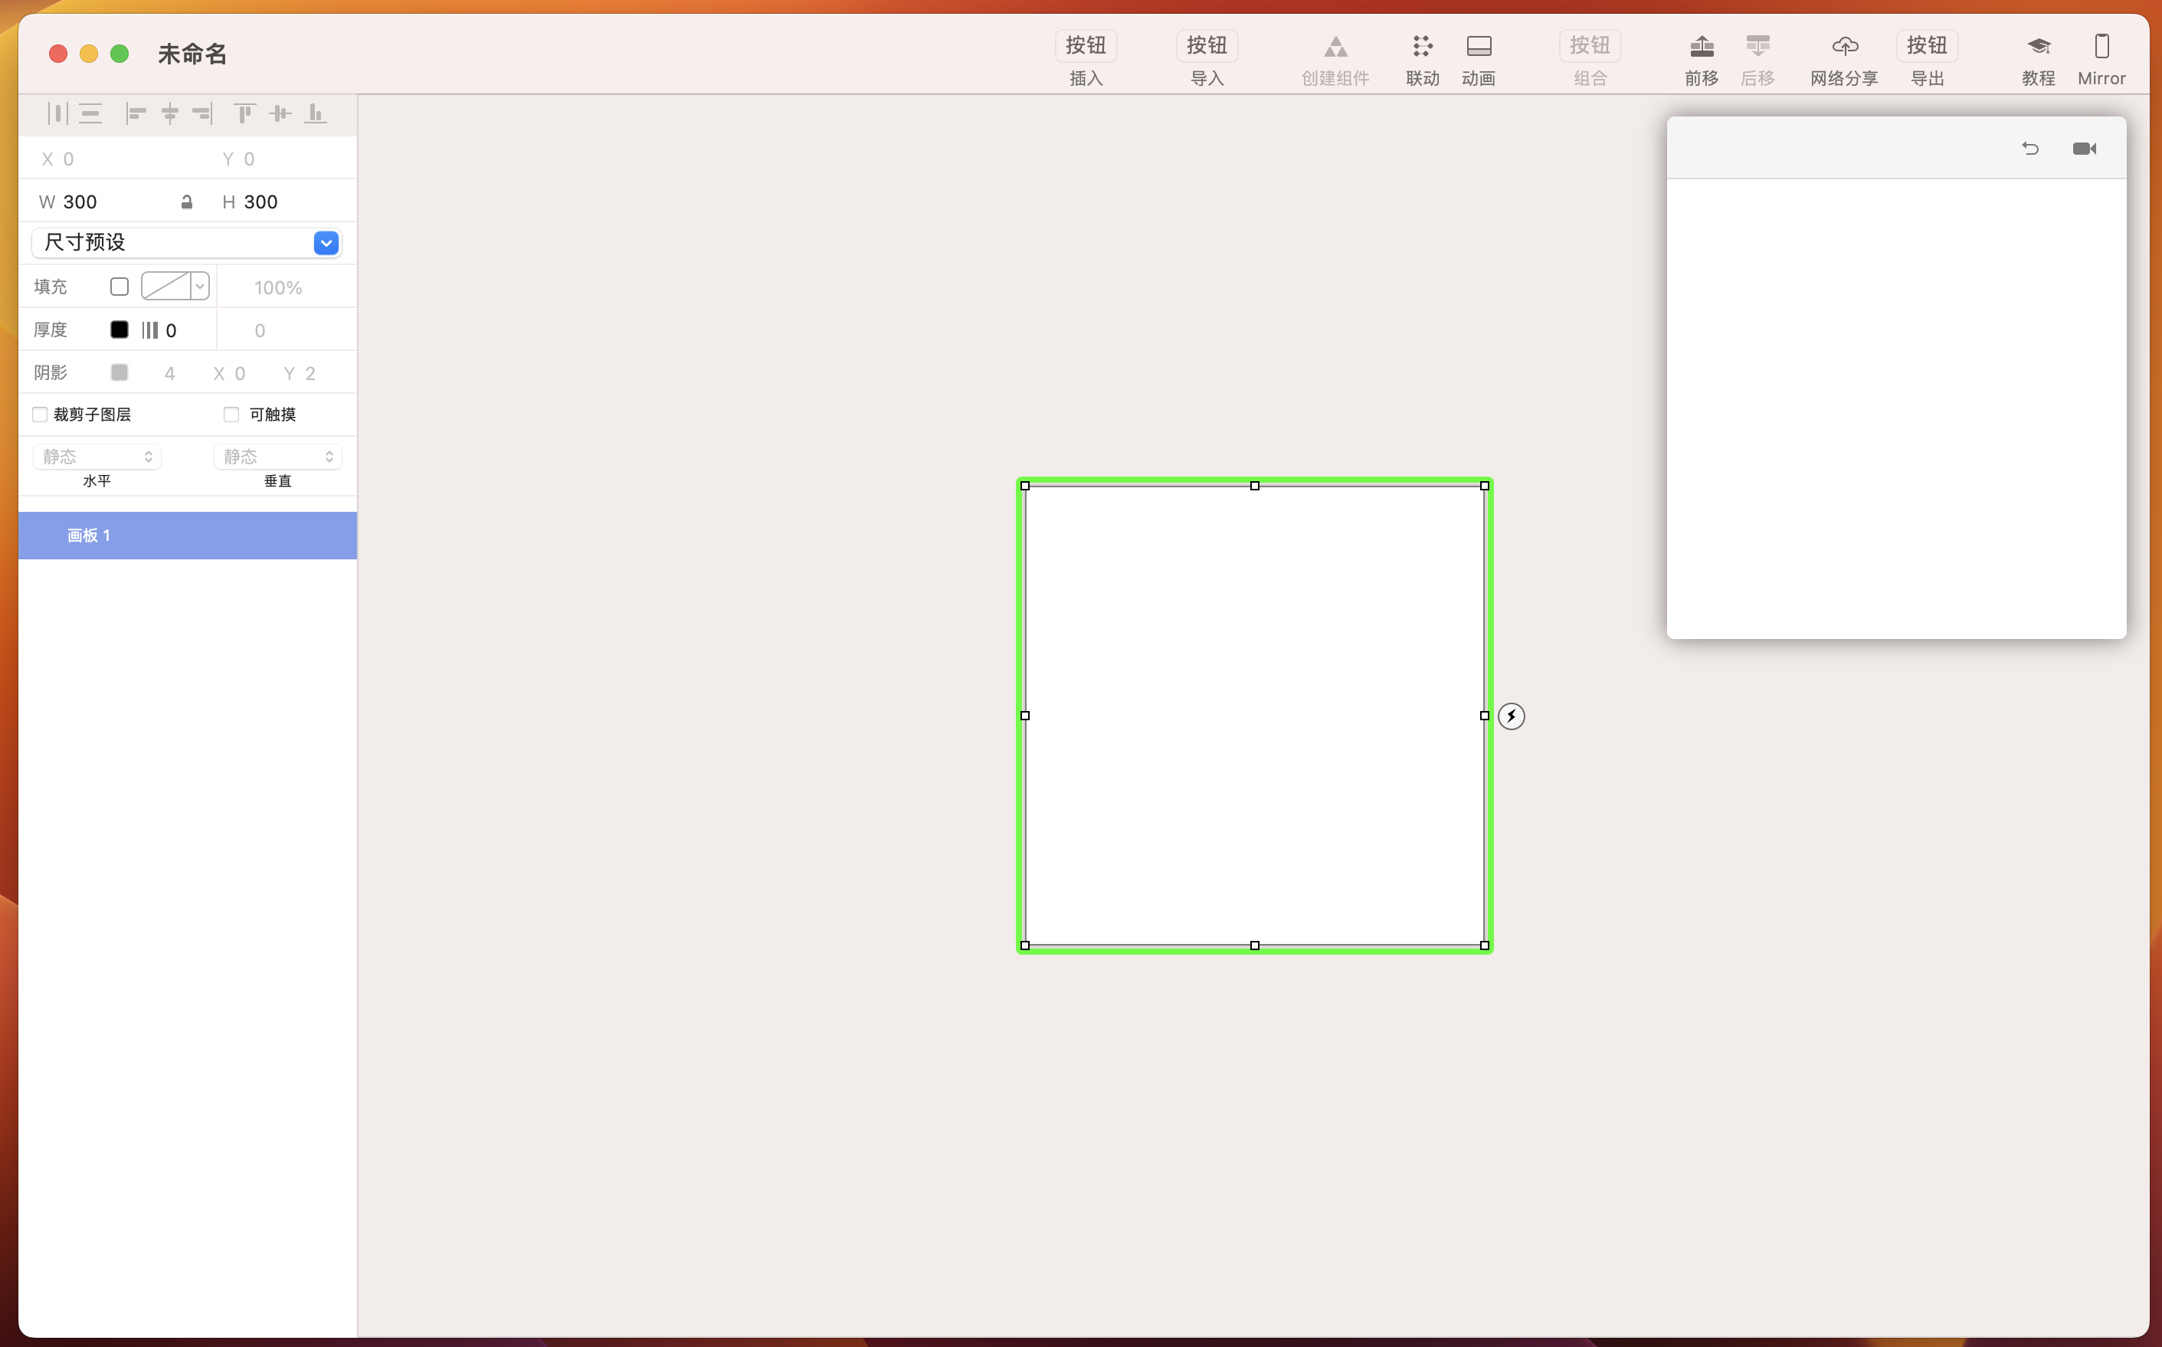This screenshot has width=2162, height=1347.
Task: Toggle the 填充 fill checkbox
Action: pyautogui.click(x=120, y=287)
